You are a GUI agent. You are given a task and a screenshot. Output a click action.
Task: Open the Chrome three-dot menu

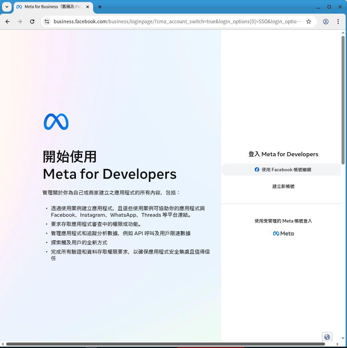tap(338, 22)
